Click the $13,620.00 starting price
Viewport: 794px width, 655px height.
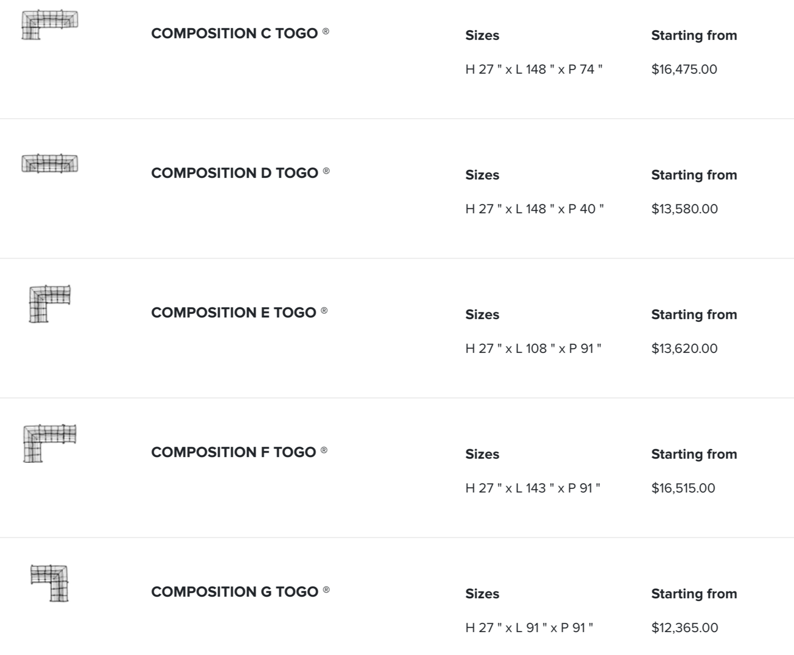tap(684, 349)
